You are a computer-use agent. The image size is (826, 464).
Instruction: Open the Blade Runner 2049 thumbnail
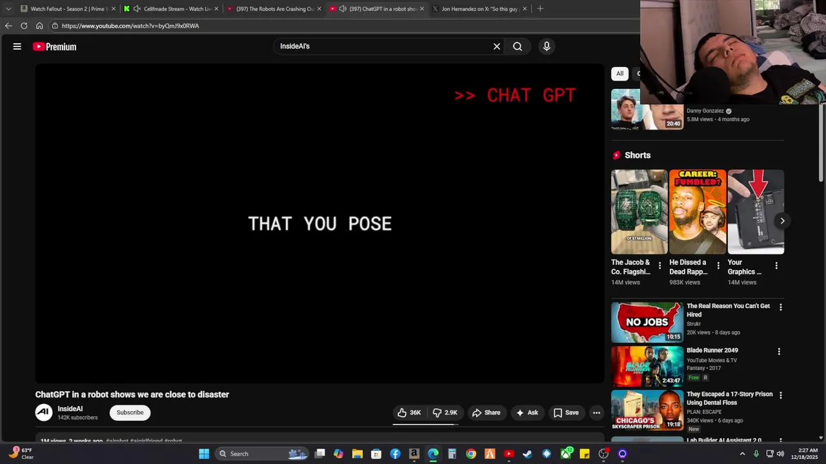[x=647, y=365]
